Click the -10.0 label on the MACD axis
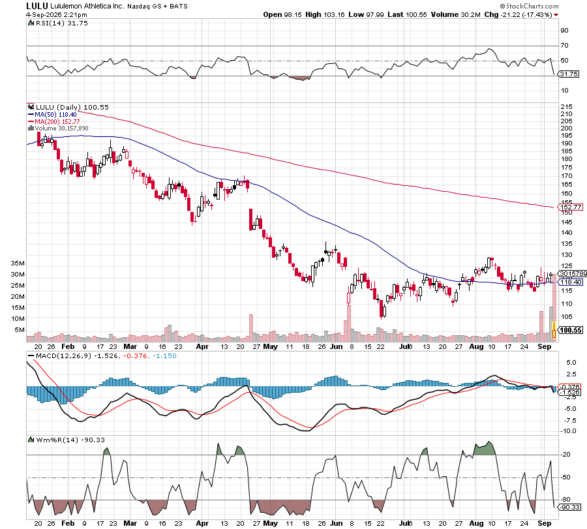 (x=569, y=431)
